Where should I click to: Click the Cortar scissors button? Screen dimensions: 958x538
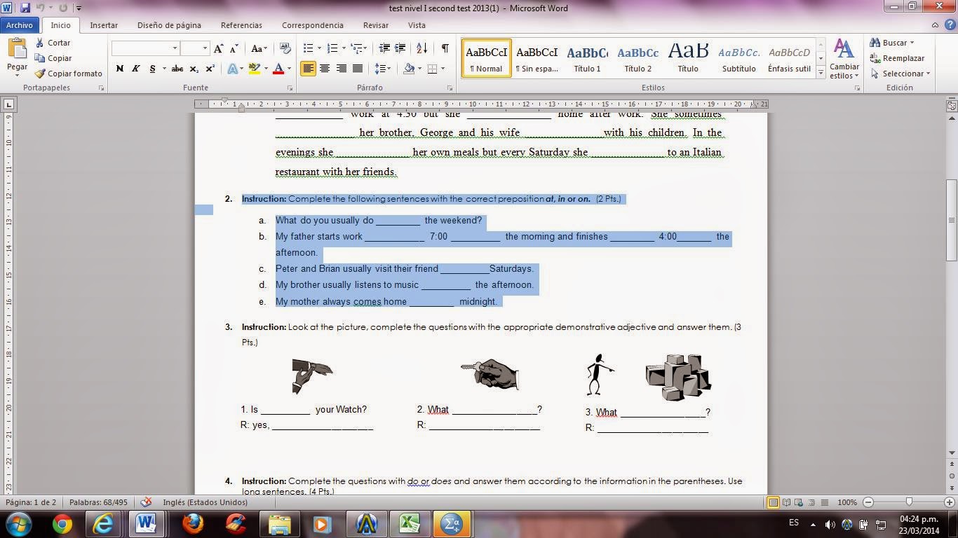tap(53, 43)
